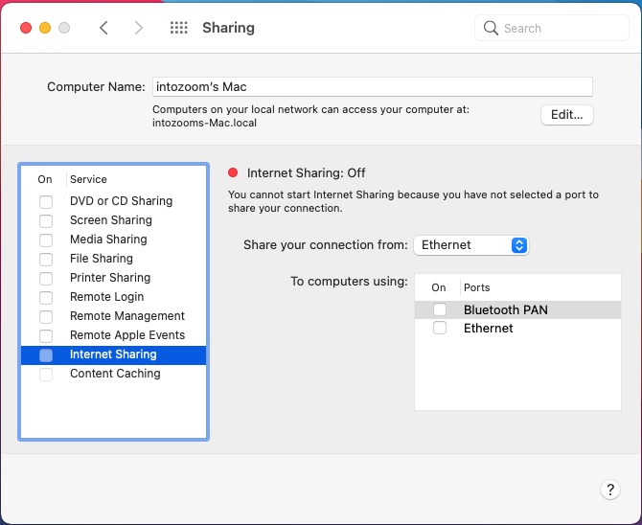Select the Screen Sharing service label
The image size is (642, 525).
point(111,220)
